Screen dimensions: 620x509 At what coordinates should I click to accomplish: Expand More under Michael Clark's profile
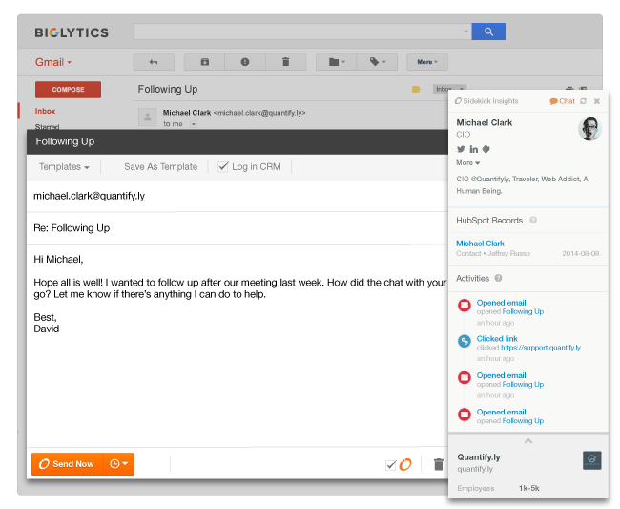(x=467, y=163)
